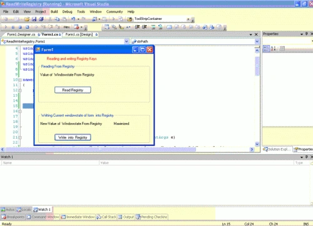313x226 pixels.
Task: Click the Increase Line Indent icon
Action: tap(145, 27)
